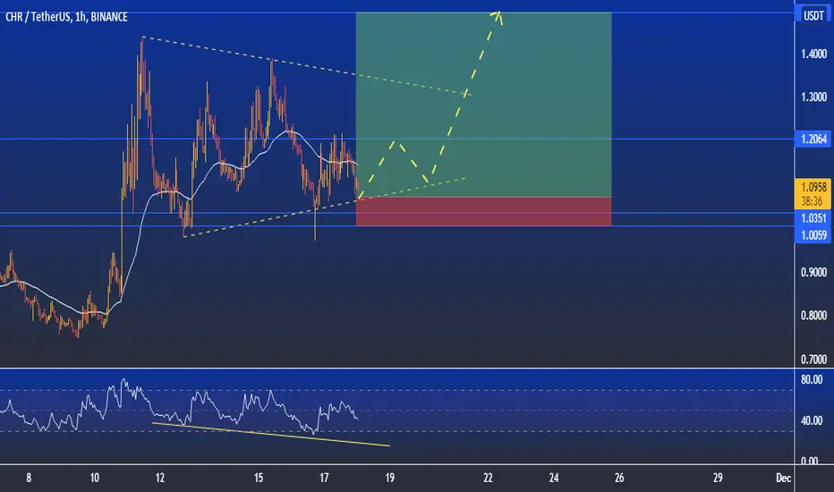Click the CHR / TetherUS symbol title

point(66,17)
